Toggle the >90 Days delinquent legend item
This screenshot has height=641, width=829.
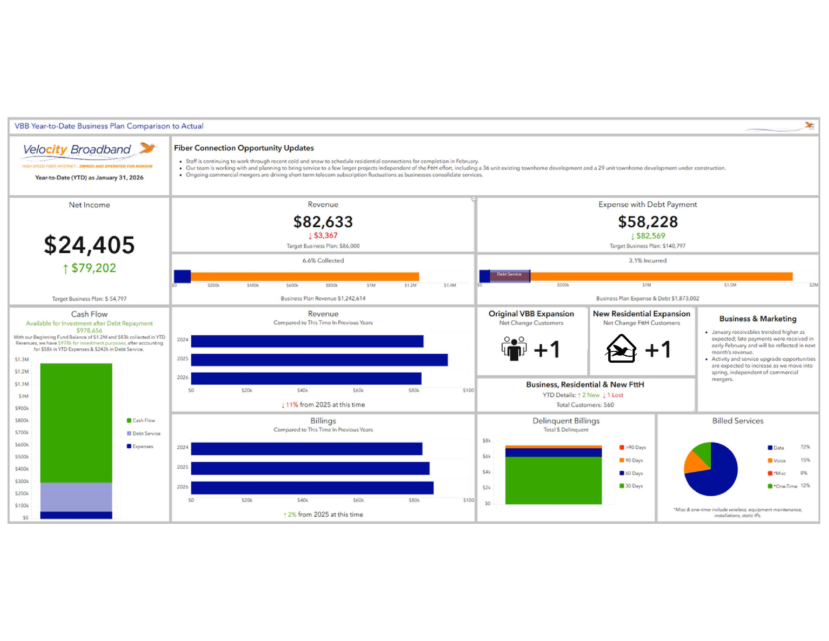632,447
